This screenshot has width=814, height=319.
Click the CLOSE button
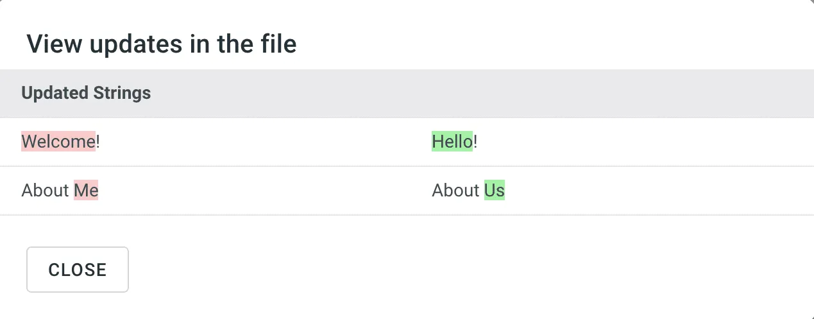(x=78, y=270)
